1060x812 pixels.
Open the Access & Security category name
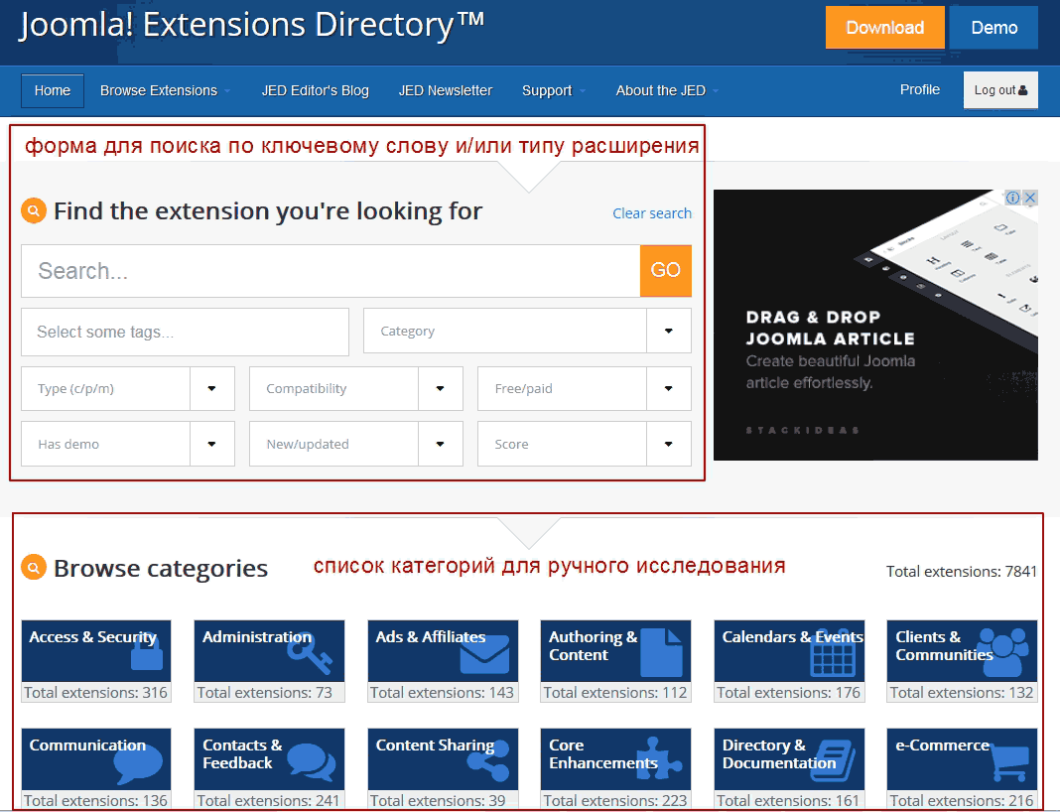coord(92,637)
